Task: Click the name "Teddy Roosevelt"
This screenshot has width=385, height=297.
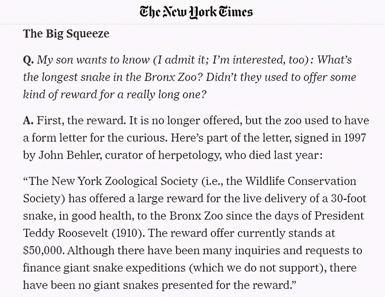Action: (66, 233)
